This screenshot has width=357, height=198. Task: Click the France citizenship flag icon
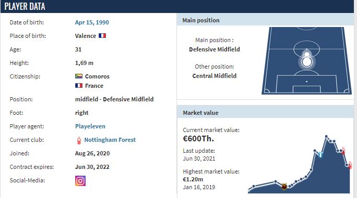[79, 86]
